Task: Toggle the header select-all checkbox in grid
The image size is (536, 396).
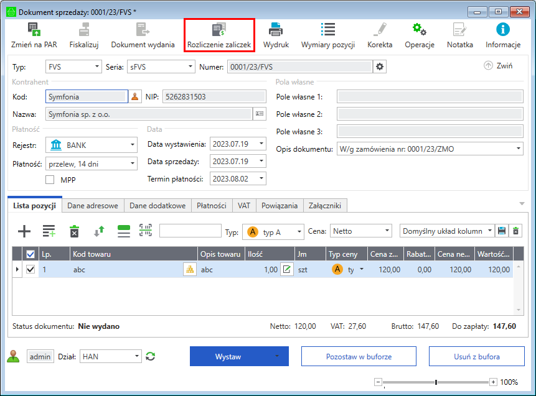Action: point(31,254)
